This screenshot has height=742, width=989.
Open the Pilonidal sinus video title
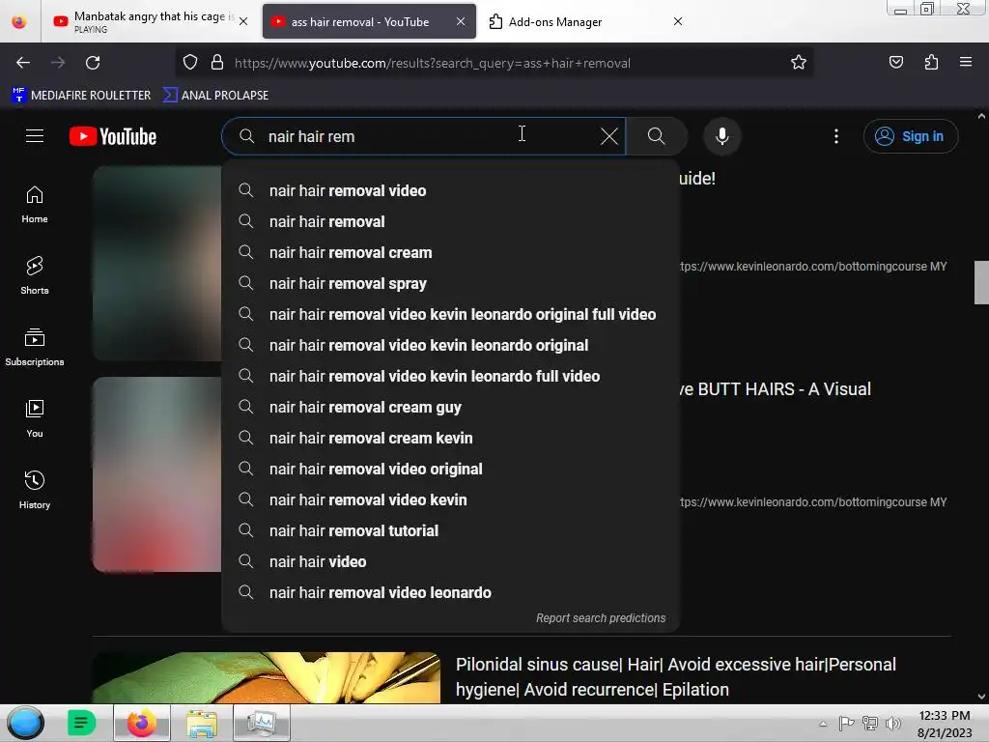[675, 677]
